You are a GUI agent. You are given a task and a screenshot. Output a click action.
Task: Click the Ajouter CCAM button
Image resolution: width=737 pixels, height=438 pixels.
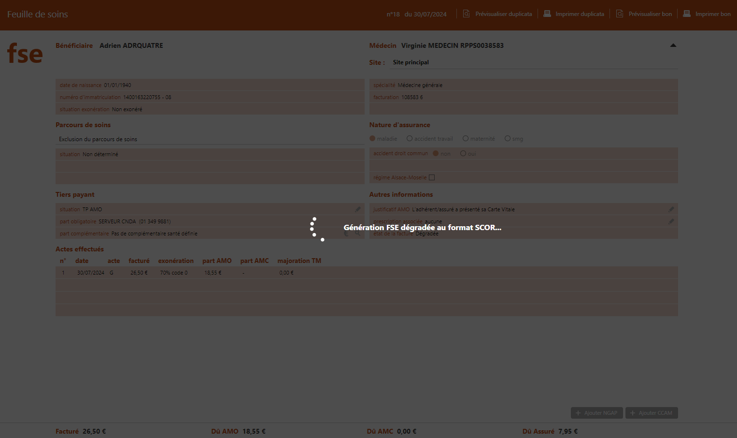coord(652,413)
